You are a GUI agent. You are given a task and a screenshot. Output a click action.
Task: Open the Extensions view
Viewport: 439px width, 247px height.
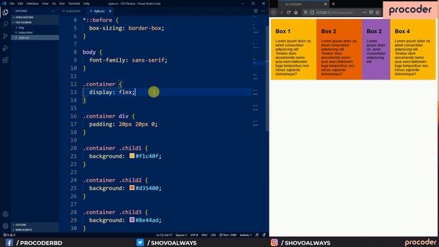[x=5, y=60]
